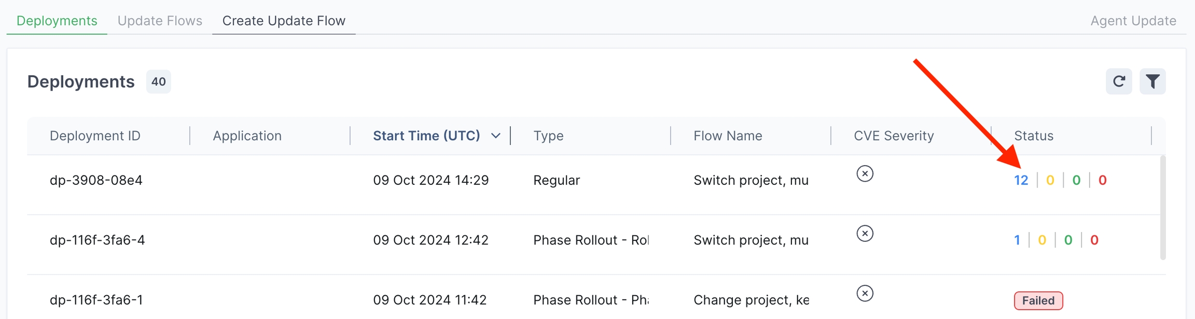Sort by the Status column header
The height and width of the screenshot is (319, 1195).
click(x=1034, y=136)
